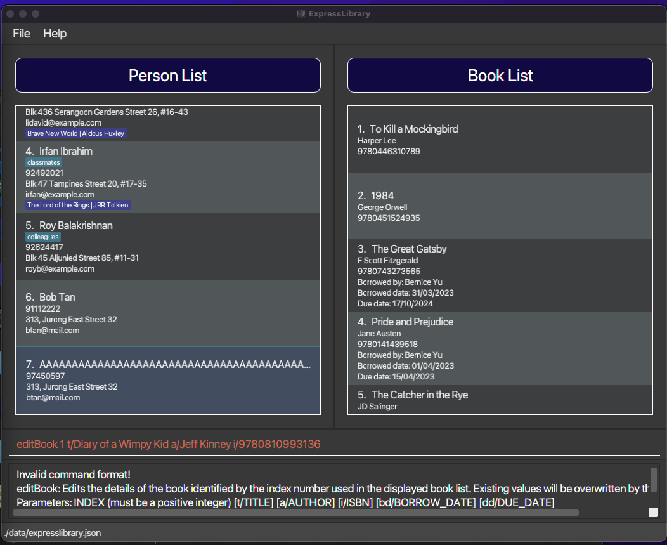Viewport: 667px width, 545px height.
Task: Select person 7 with AAAA name
Action: click(167, 380)
